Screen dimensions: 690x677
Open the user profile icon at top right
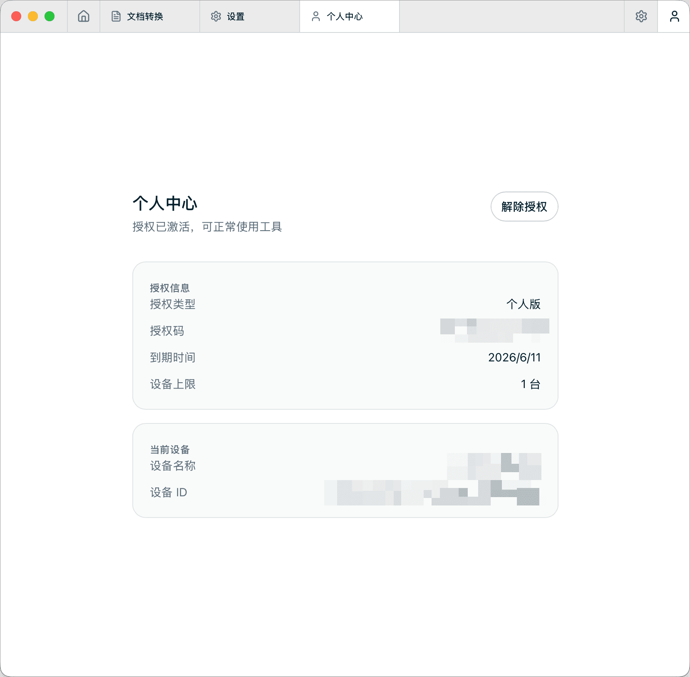click(674, 16)
